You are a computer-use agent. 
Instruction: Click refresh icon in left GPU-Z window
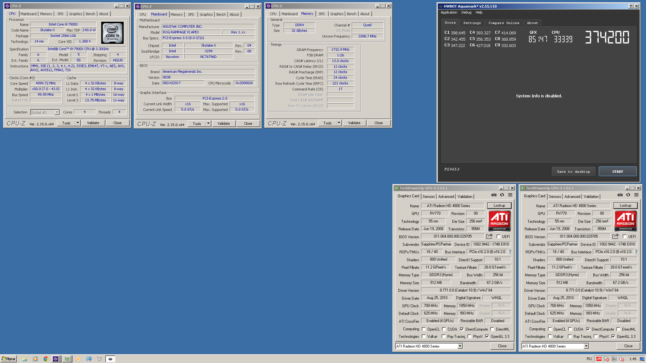pos(502,195)
